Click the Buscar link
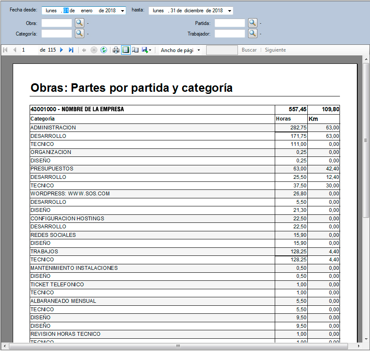The image size is (370, 351). pos(249,50)
